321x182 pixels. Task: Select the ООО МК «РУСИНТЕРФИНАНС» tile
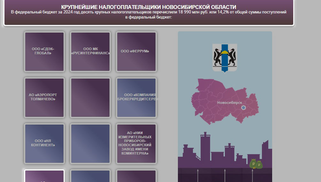pos(90,51)
